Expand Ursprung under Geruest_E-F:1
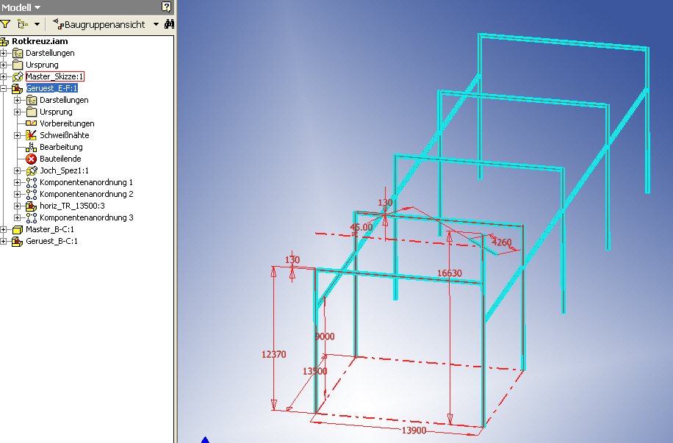673x443 pixels. [x=17, y=112]
